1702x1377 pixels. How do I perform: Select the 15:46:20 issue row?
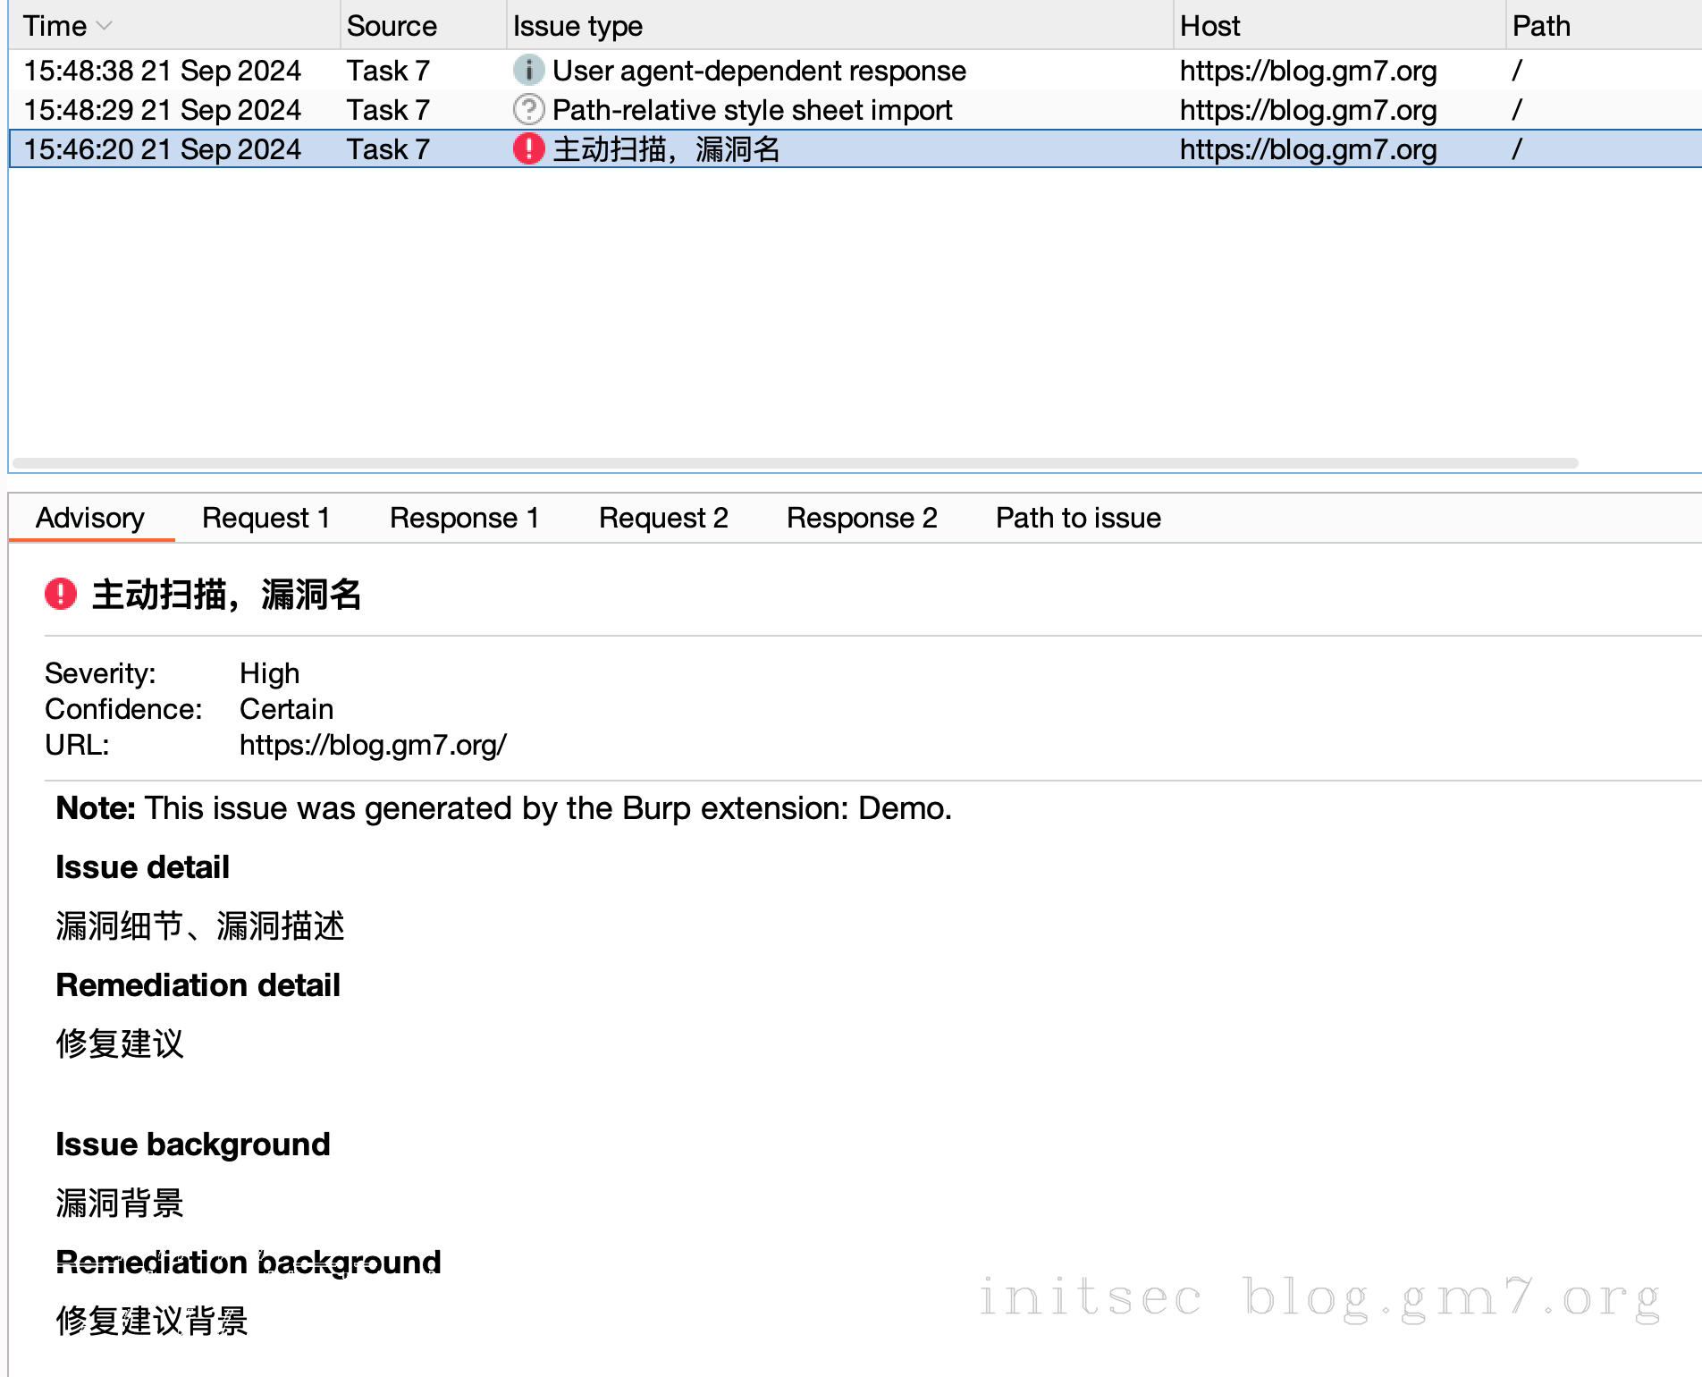163,149
